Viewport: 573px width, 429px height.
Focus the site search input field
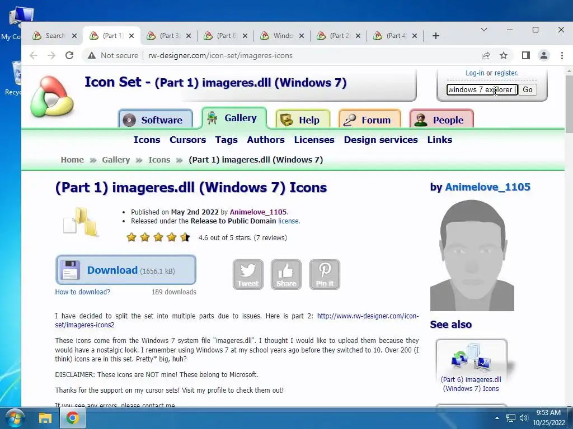(x=482, y=90)
